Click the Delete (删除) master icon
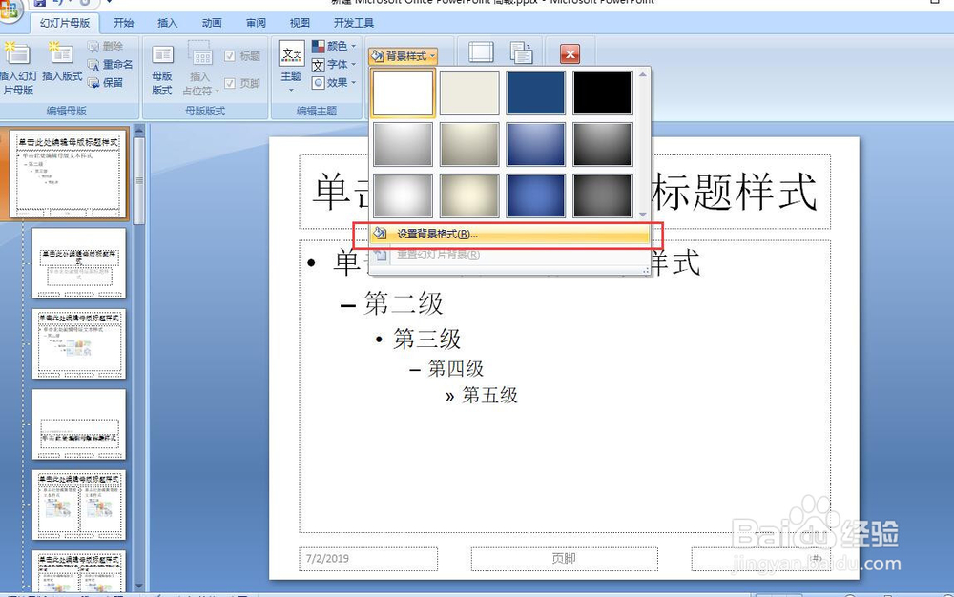Viewport: 954px width, 597px height. [x=93, y=46]
